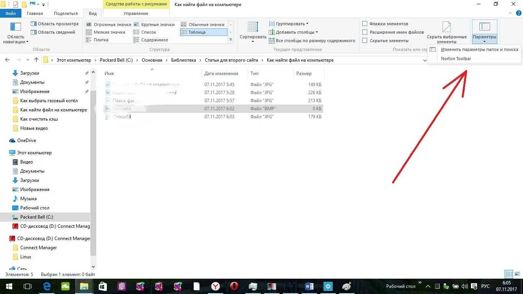Sort by Дата изменения column header
Screen dimensions: 523x294
coord(224,73)
